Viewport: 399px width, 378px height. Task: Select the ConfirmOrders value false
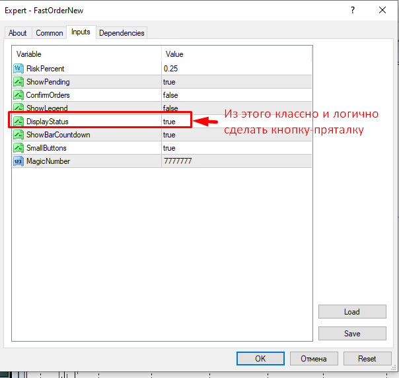170,95
